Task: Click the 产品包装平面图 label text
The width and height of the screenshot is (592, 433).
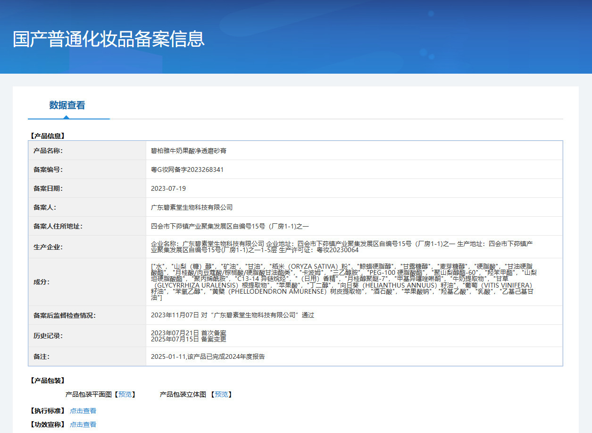Action: [88, 394]
